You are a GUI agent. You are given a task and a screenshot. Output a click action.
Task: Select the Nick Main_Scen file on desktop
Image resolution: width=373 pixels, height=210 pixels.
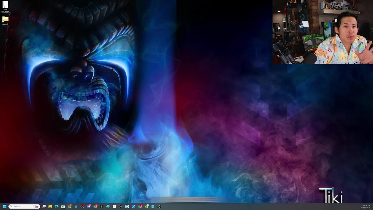pos(5,7)
